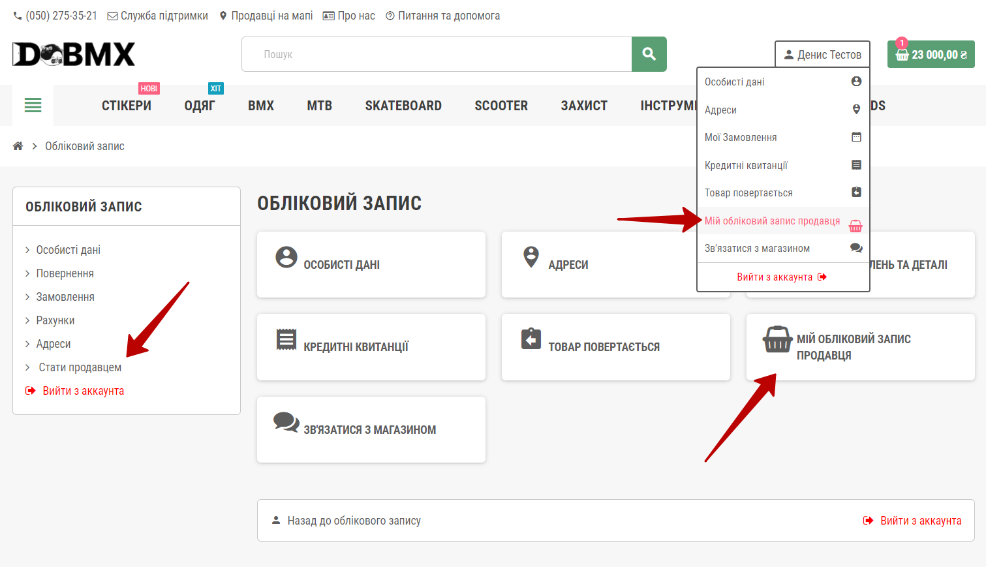Viewport: 986px width, 567px height.
Task: Open the cart showing 23 000,00 ₴
Action: tap(931, 54)
